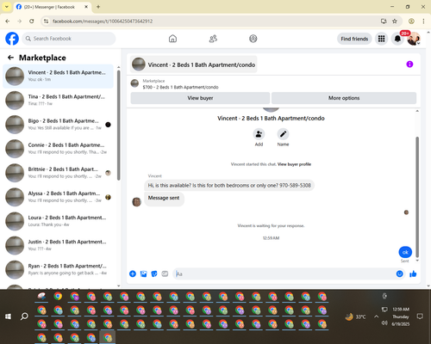Open the taskbar clock and date
The width and height of the screenshot is (431, 344).
click(401, 316)
